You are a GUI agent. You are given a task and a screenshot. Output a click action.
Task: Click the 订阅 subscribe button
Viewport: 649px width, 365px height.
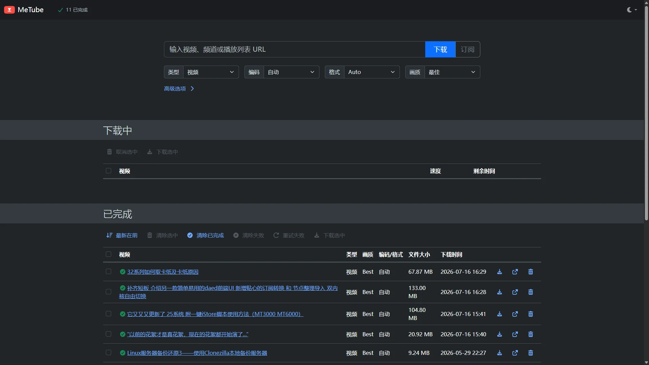pos(467,49)
